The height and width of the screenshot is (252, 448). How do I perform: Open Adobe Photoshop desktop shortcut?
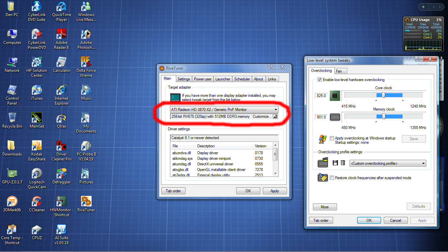(x=86, y=39)
